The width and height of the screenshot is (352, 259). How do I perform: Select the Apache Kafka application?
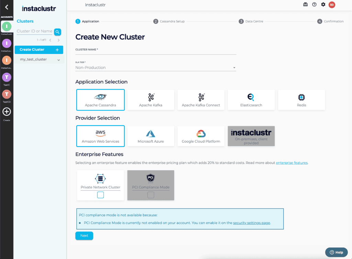(151, 100)
